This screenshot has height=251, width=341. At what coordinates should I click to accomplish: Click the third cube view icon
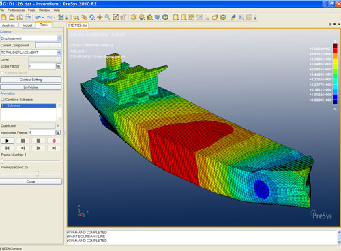149,17
